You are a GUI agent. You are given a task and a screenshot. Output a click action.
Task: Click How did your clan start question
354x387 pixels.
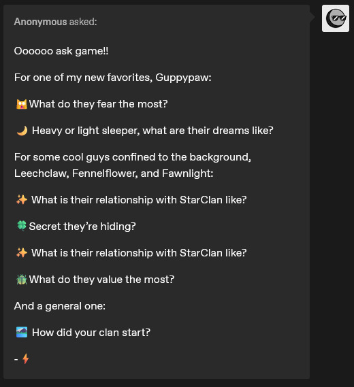click(91, 333)
